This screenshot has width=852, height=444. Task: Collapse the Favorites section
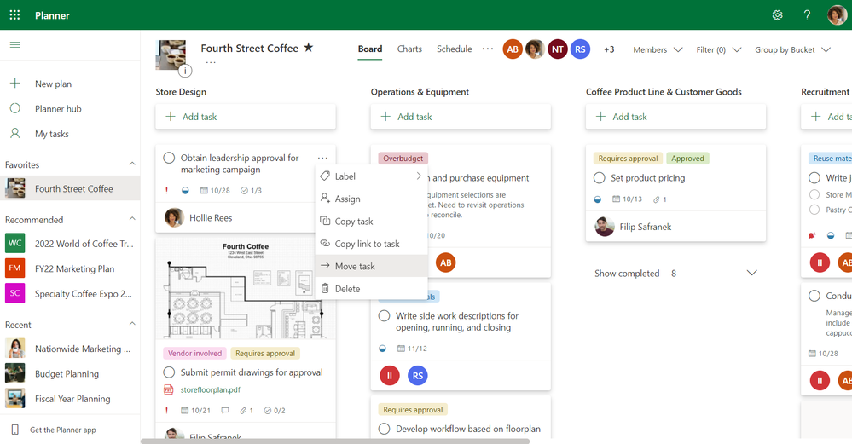132,164
